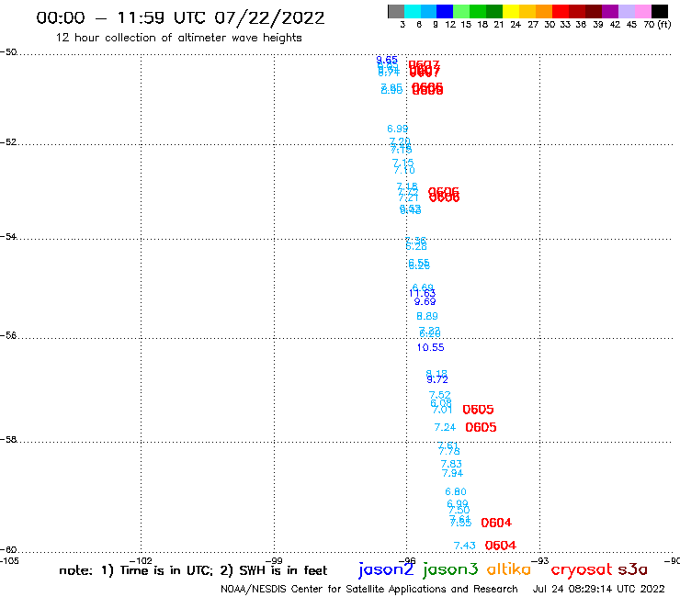Click the 6.99 reading above latitude -52
Image resolution: width=680 pixels, height=597 pixels.
(x=398, y=129)
